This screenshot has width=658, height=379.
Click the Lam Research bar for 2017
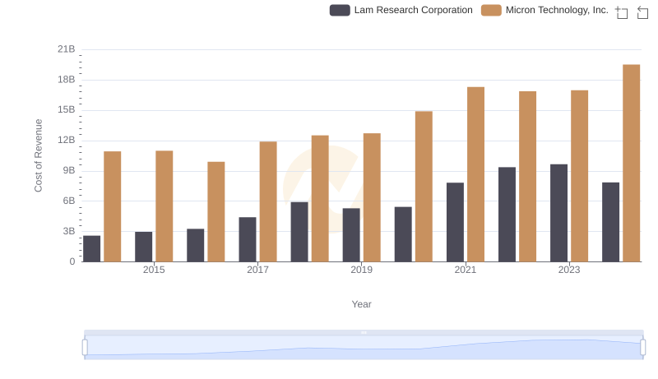(x=248, y=239)
